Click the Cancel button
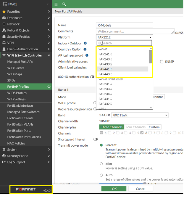This screenshot has height=197, width=192. pyautogui.click(x=141, y=189)
